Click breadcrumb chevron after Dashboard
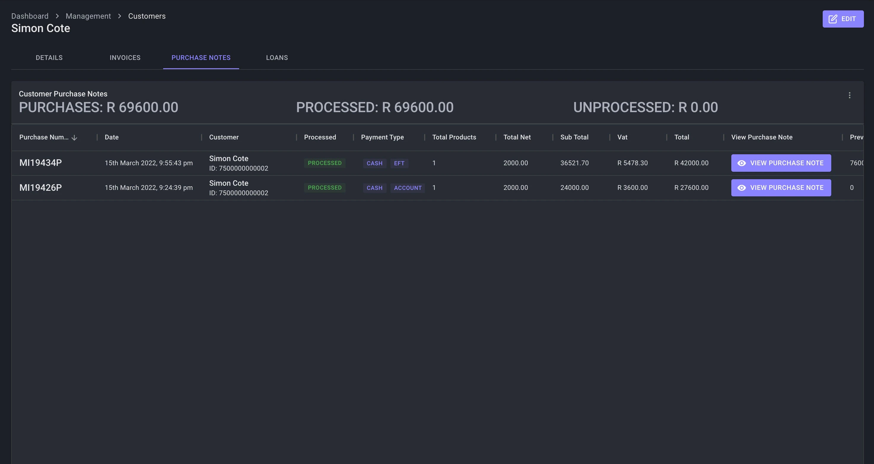Image resolution: width=874 pixels, height=464 pixels. (x=57, y=16)
